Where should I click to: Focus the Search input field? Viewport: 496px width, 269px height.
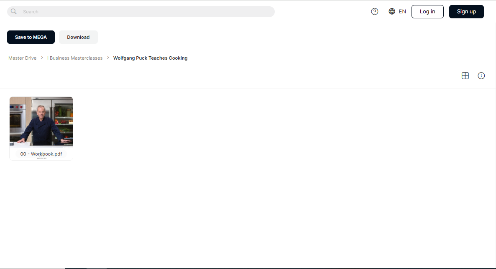click(141, 12)
